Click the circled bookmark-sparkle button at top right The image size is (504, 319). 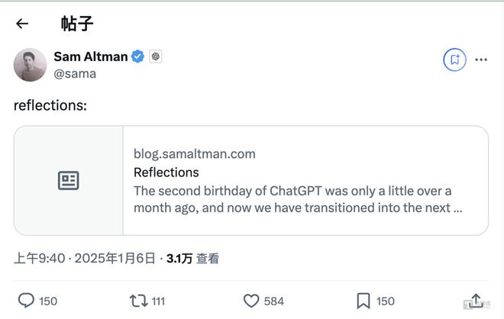[454, 59]
